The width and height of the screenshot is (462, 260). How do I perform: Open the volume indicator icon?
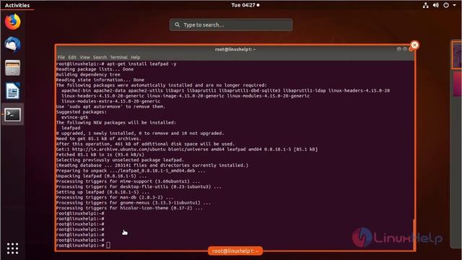(x=436, y=5)
